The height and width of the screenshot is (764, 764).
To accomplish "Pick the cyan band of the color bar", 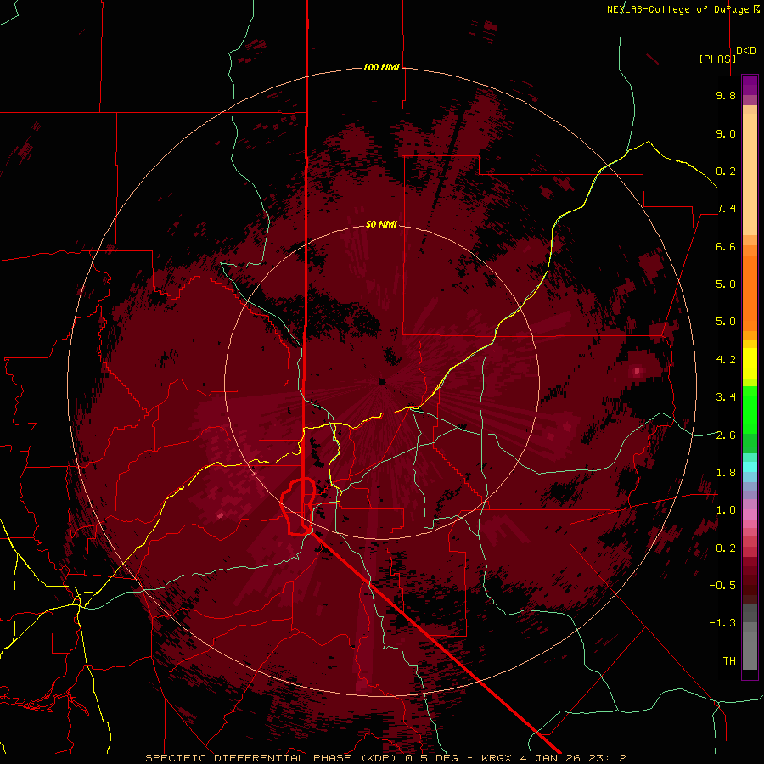I will (x=750, y=467).
